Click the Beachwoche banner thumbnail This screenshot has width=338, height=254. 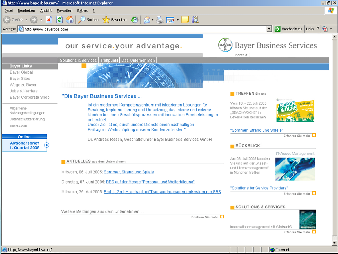pyautogui.click(x=295, y=111)
